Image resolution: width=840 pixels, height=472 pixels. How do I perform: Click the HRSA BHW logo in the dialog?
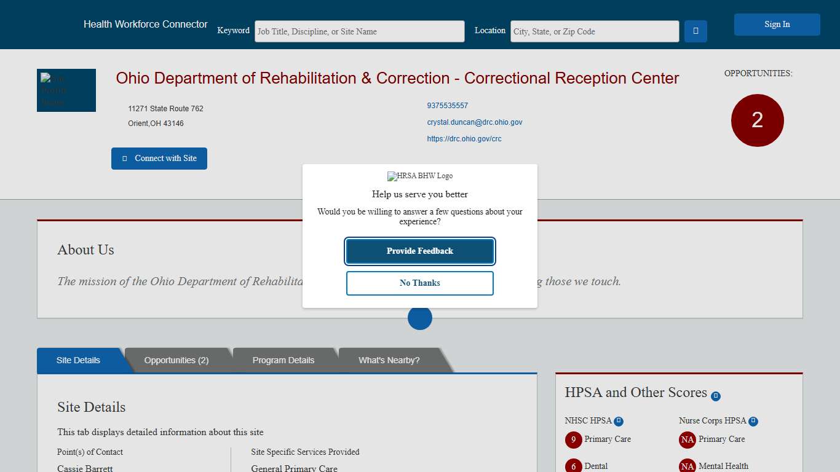[x=419, y=176]
